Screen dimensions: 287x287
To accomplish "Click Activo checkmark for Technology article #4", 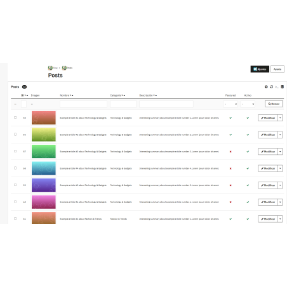I will [x=248, y=168].
